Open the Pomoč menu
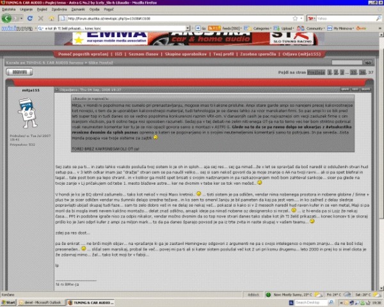The width and height of the screenshot is (384, 307). coord(109,10)
